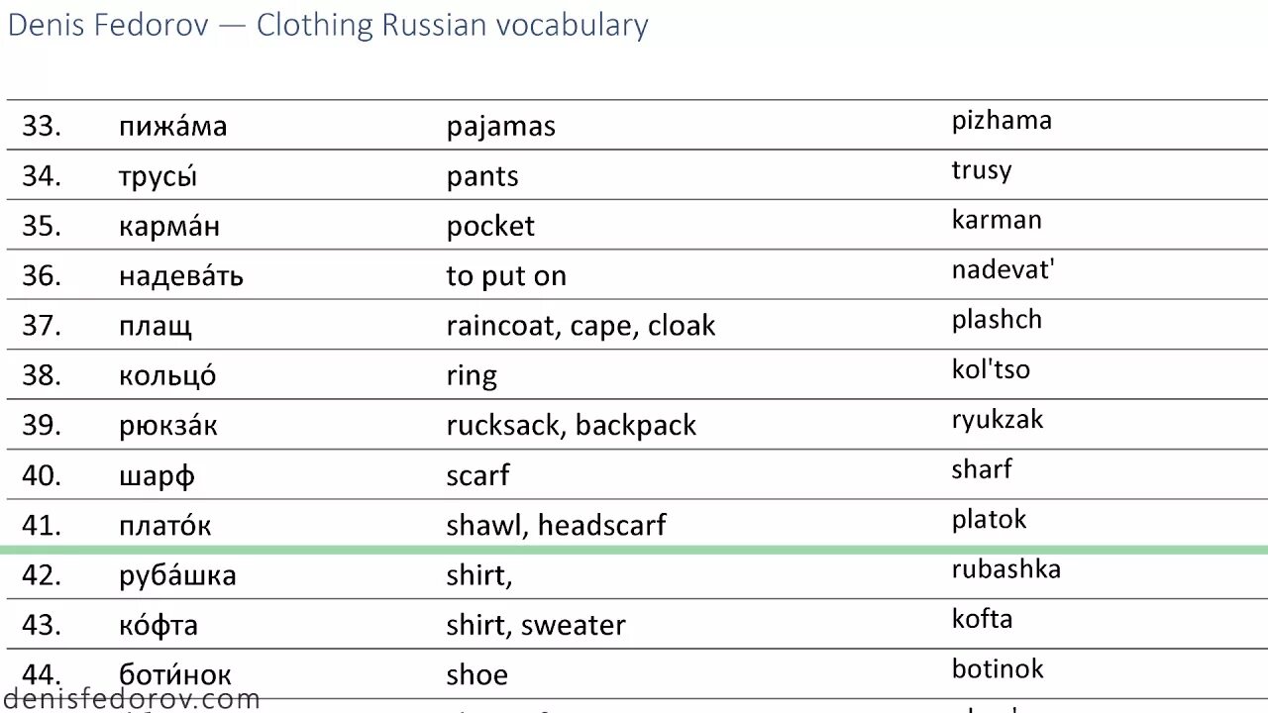The width and height of the screenshot is (1268, 713).
Task: Click the green highlight line below row 41
Action: 634,550
